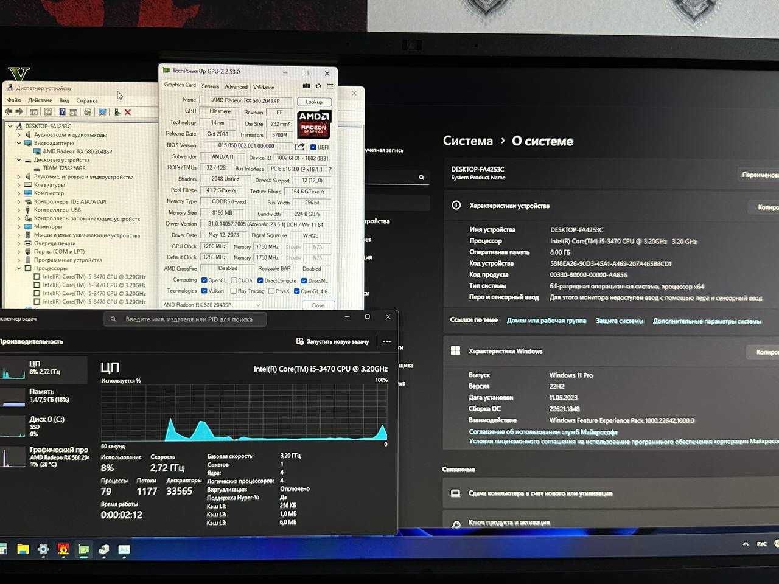Click the Forward arrow in Device Manager toolbar
Viewport: 779px width, 584px height.
19,112
